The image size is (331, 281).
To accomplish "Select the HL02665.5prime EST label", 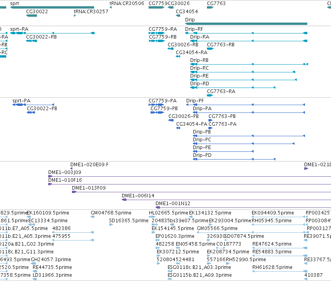I will pyautogui.click(x=168, y=213).
